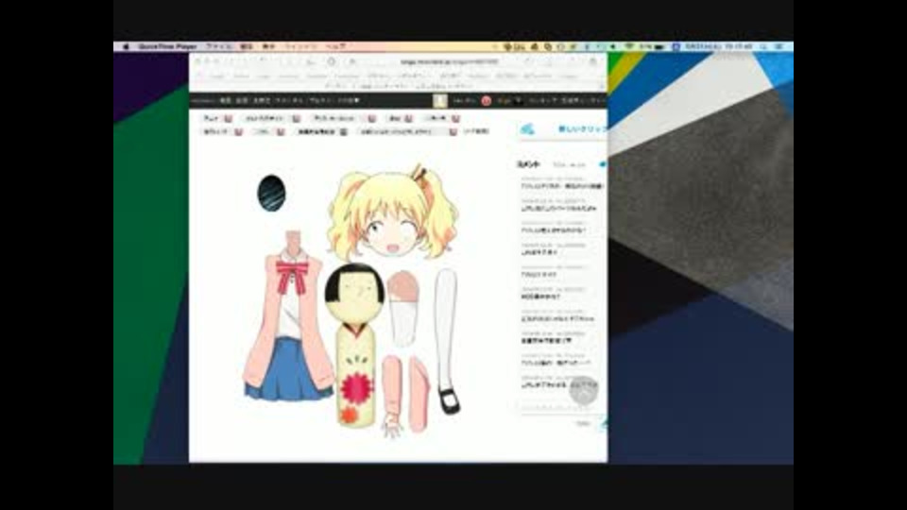Click the Safari address bar

449,62
